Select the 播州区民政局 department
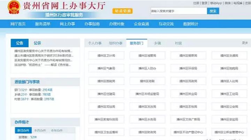Screen dimensions: 251x140 (188, 81)
